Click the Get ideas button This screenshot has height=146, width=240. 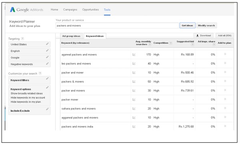point(187,26)
